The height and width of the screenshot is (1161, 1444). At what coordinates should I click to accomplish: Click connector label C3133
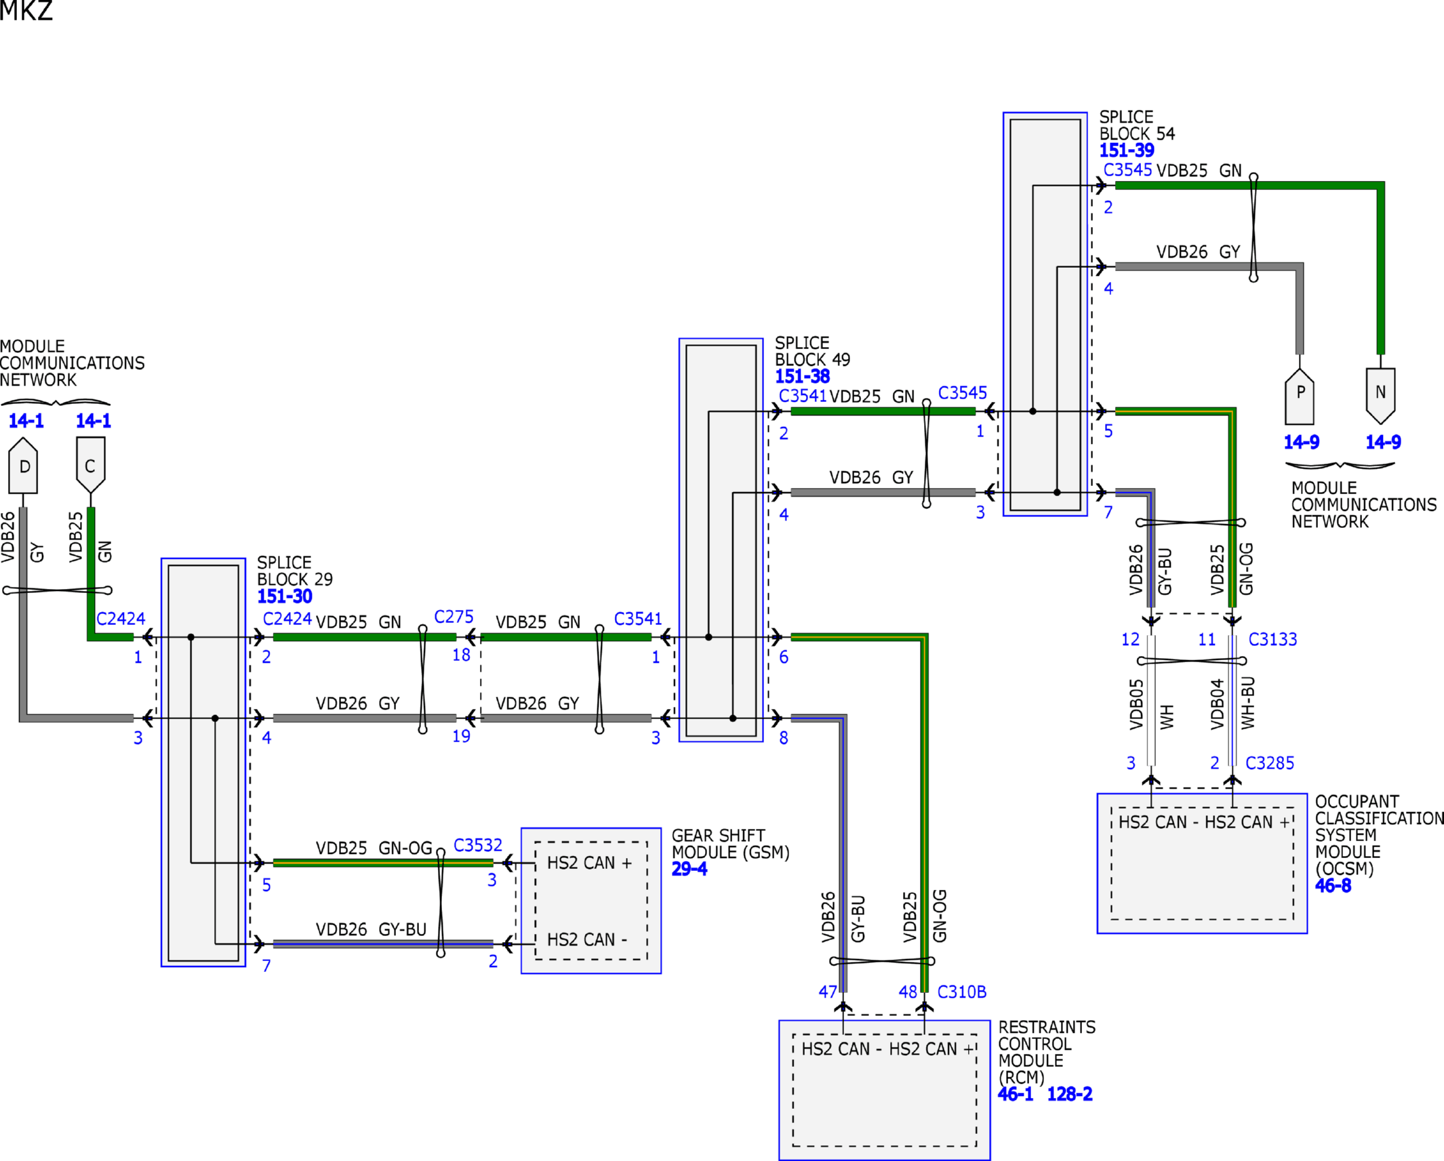click(1272, 639)
